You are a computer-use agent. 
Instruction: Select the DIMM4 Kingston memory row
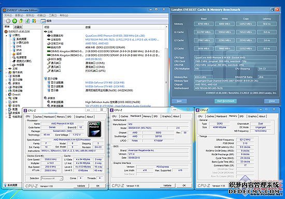(104, 55)
